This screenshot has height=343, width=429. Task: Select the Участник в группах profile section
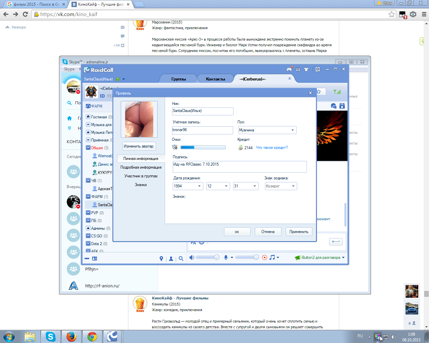(141, 176)
